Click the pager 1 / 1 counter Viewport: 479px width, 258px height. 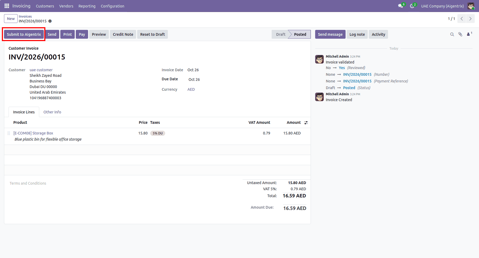[x=451, y=19]
